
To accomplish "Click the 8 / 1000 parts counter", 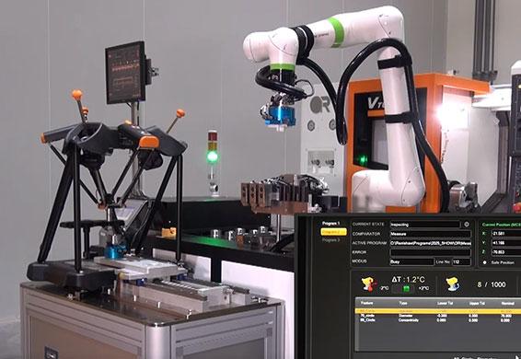I will click(492, 284).
